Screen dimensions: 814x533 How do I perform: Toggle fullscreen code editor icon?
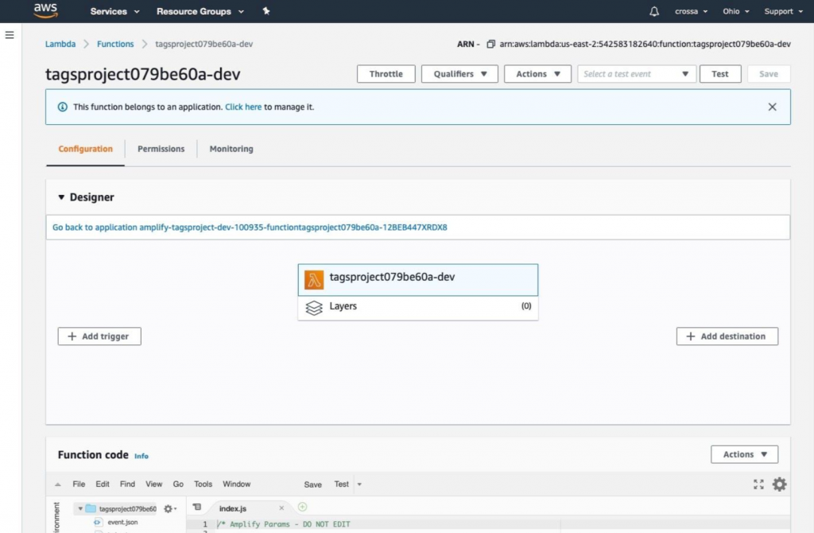[x=758, y=484]
